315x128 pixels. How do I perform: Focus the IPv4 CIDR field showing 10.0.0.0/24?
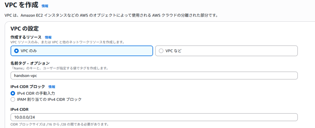click(x=154, y=117)
